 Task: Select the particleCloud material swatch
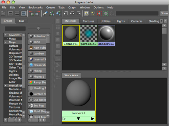pos(89,35)
